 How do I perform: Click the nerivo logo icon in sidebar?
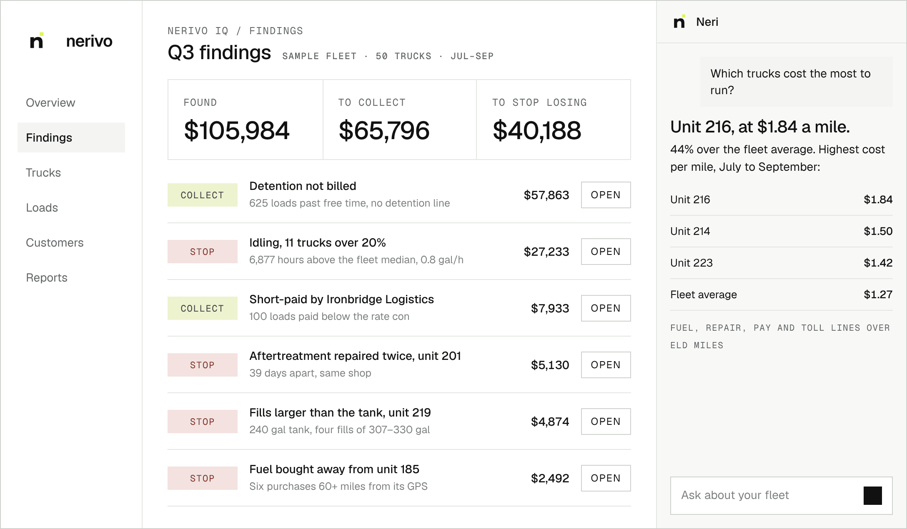pos(37,40)
